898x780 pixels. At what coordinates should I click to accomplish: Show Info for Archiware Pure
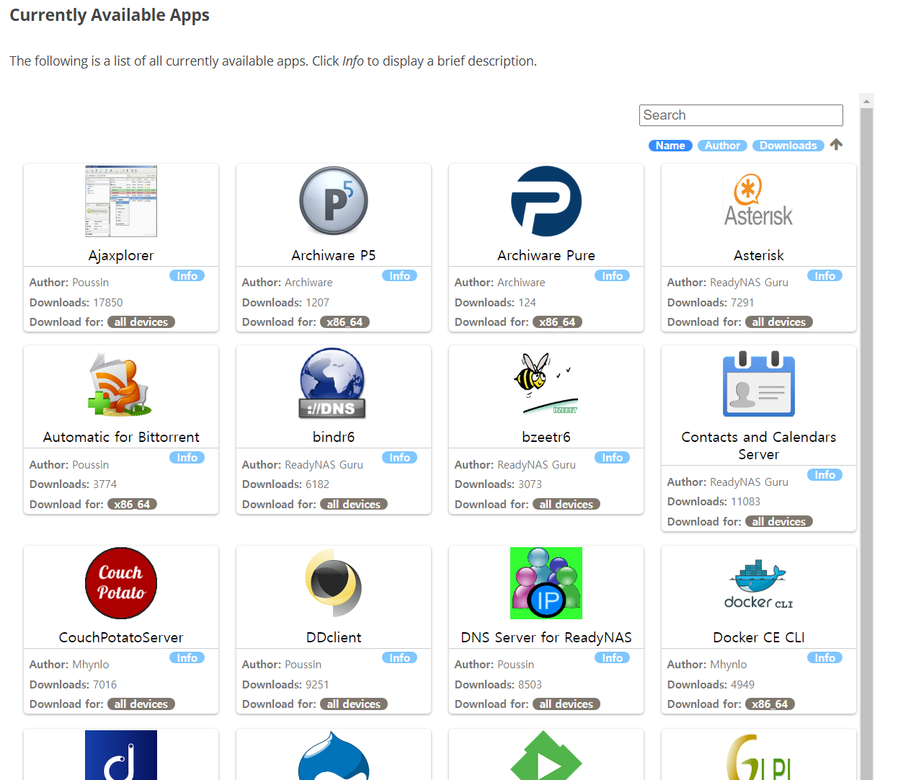click(x=613, y=275)
